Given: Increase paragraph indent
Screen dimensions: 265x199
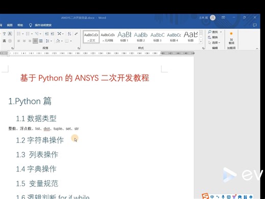Looking at the screenshot, I should tap(52, 34).
